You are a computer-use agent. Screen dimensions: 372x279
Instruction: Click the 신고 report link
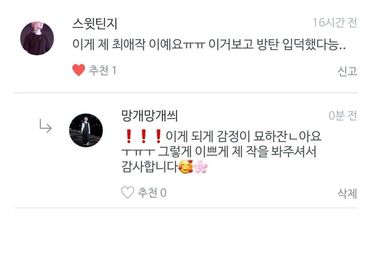click(x=347, y=71)
